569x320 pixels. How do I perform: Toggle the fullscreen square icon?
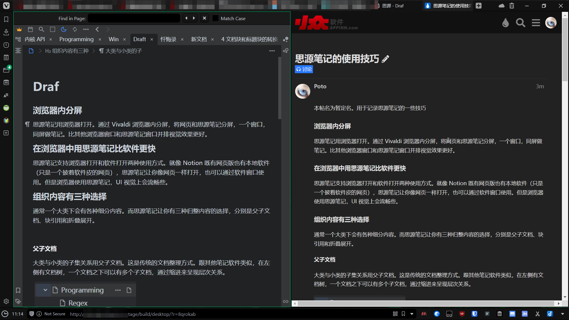coord(52,29)
